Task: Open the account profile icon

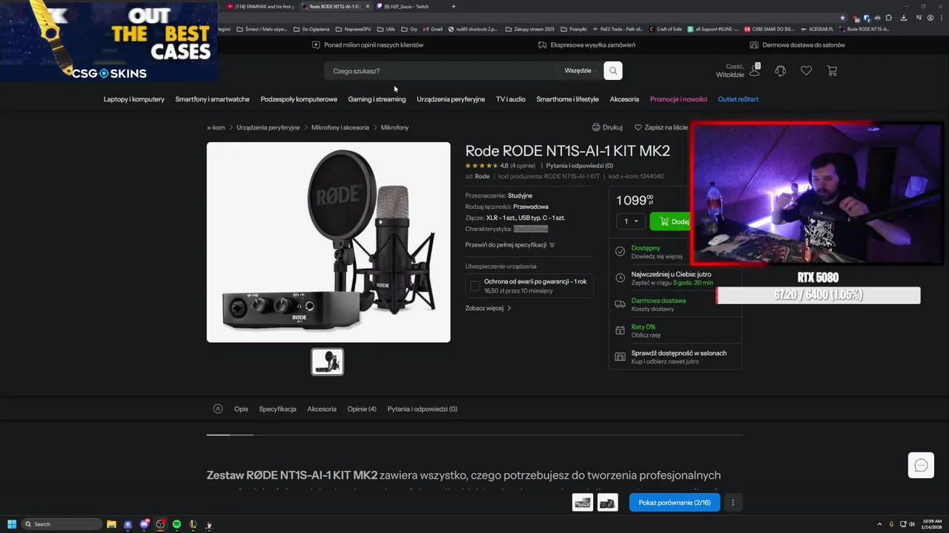Action: (x=755, y=70)
